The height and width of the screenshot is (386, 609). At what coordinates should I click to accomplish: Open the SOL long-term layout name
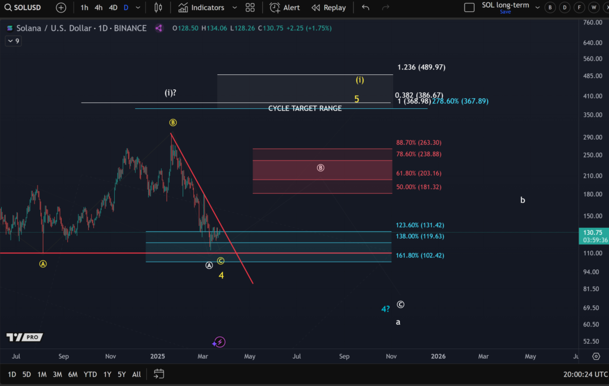coord(506,5)
